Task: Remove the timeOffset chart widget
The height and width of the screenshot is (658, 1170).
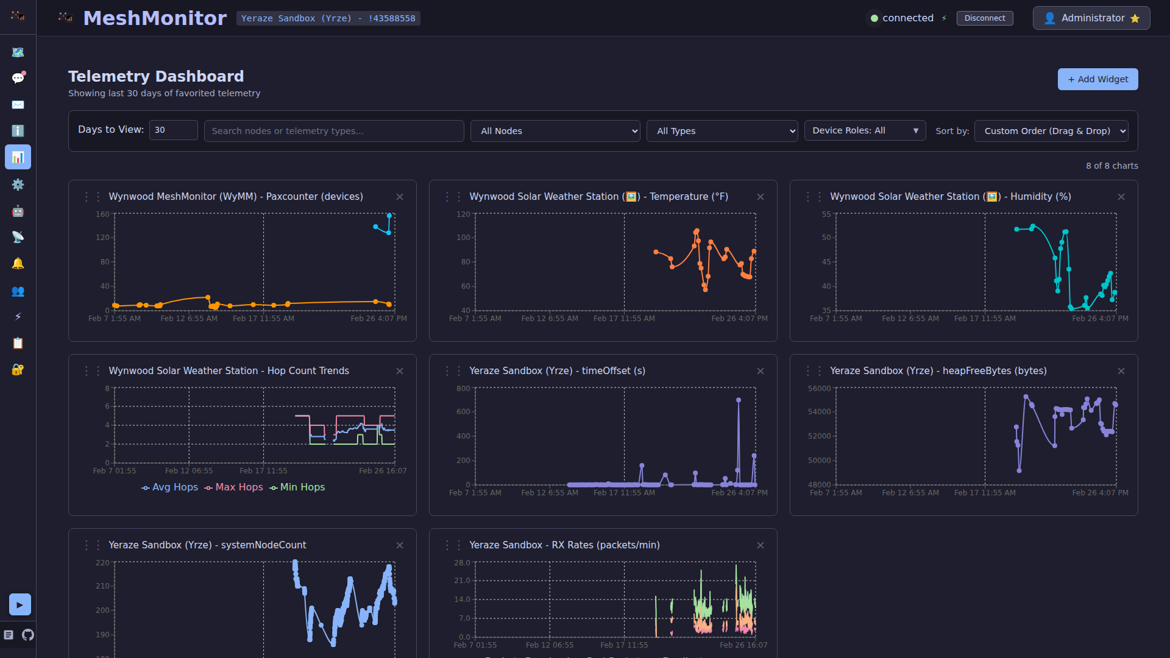Action: [x=760, y=371]
